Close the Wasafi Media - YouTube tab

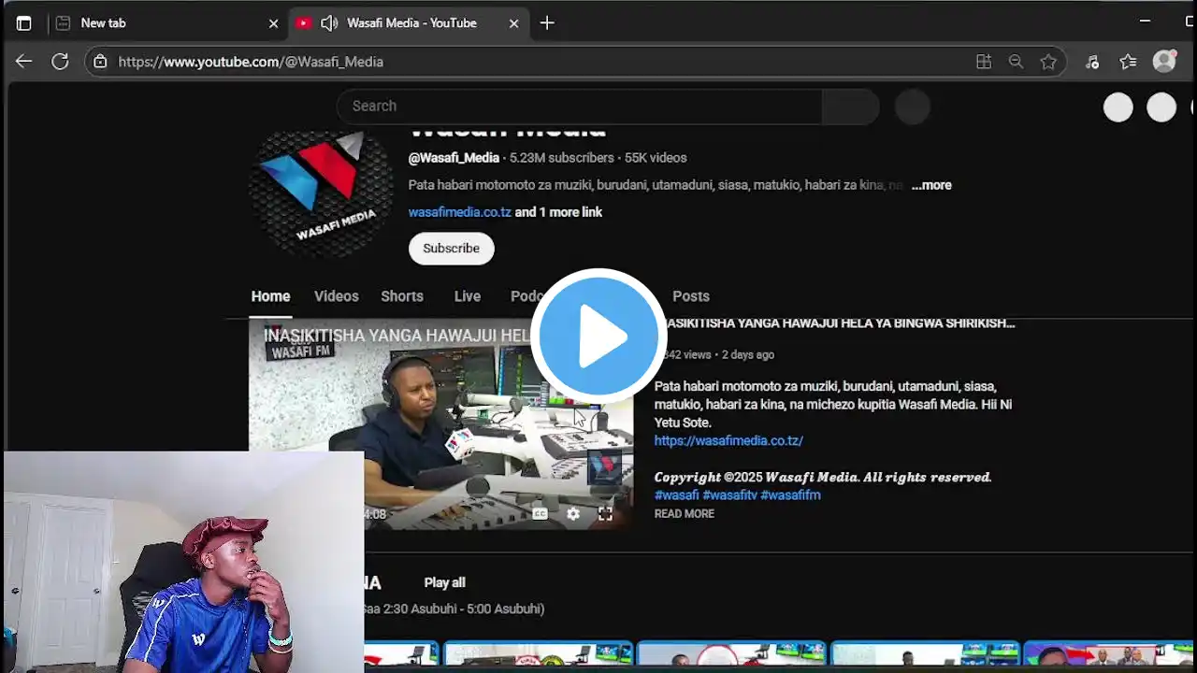coord(513,23)
